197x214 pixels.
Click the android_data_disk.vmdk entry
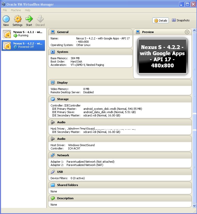[x=109, y=112]
